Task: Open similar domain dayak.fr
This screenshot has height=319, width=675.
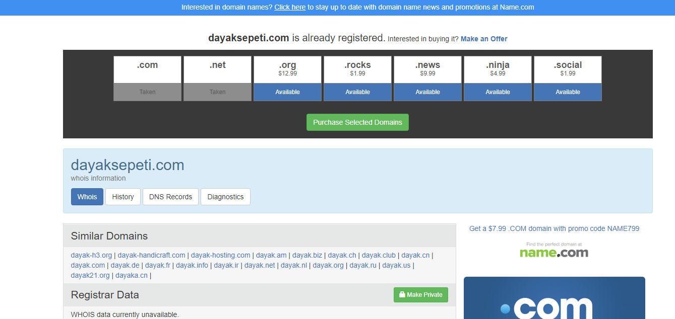Action: coord(158,265)
